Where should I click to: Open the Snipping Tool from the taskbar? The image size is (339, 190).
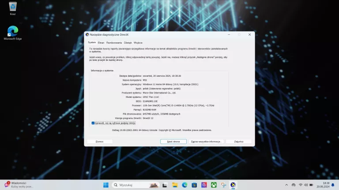pyautogui.click(x=223, y=185)
